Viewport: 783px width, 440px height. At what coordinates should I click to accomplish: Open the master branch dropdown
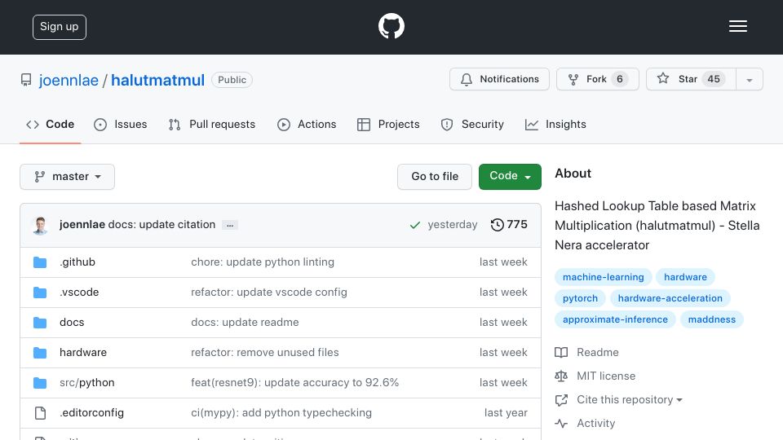pyautogui.click(x=68, y=177)
